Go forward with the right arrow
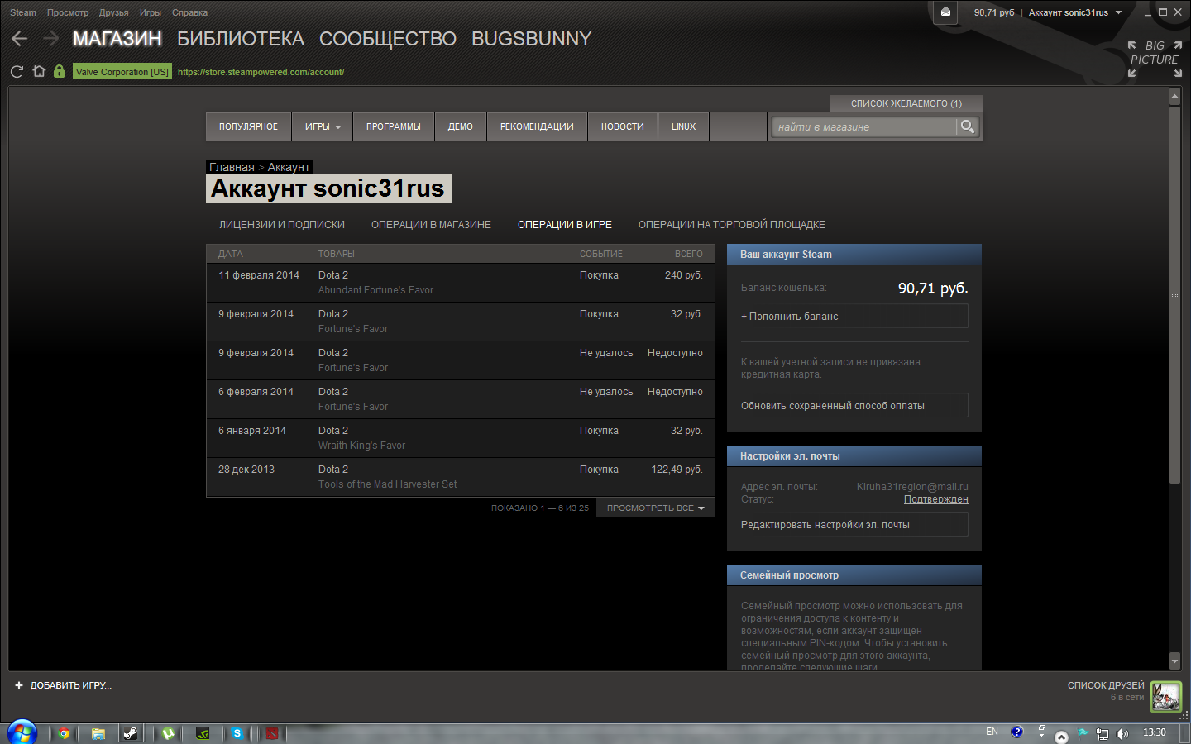This screenshot has width=1191, height=744. [50, 39]
